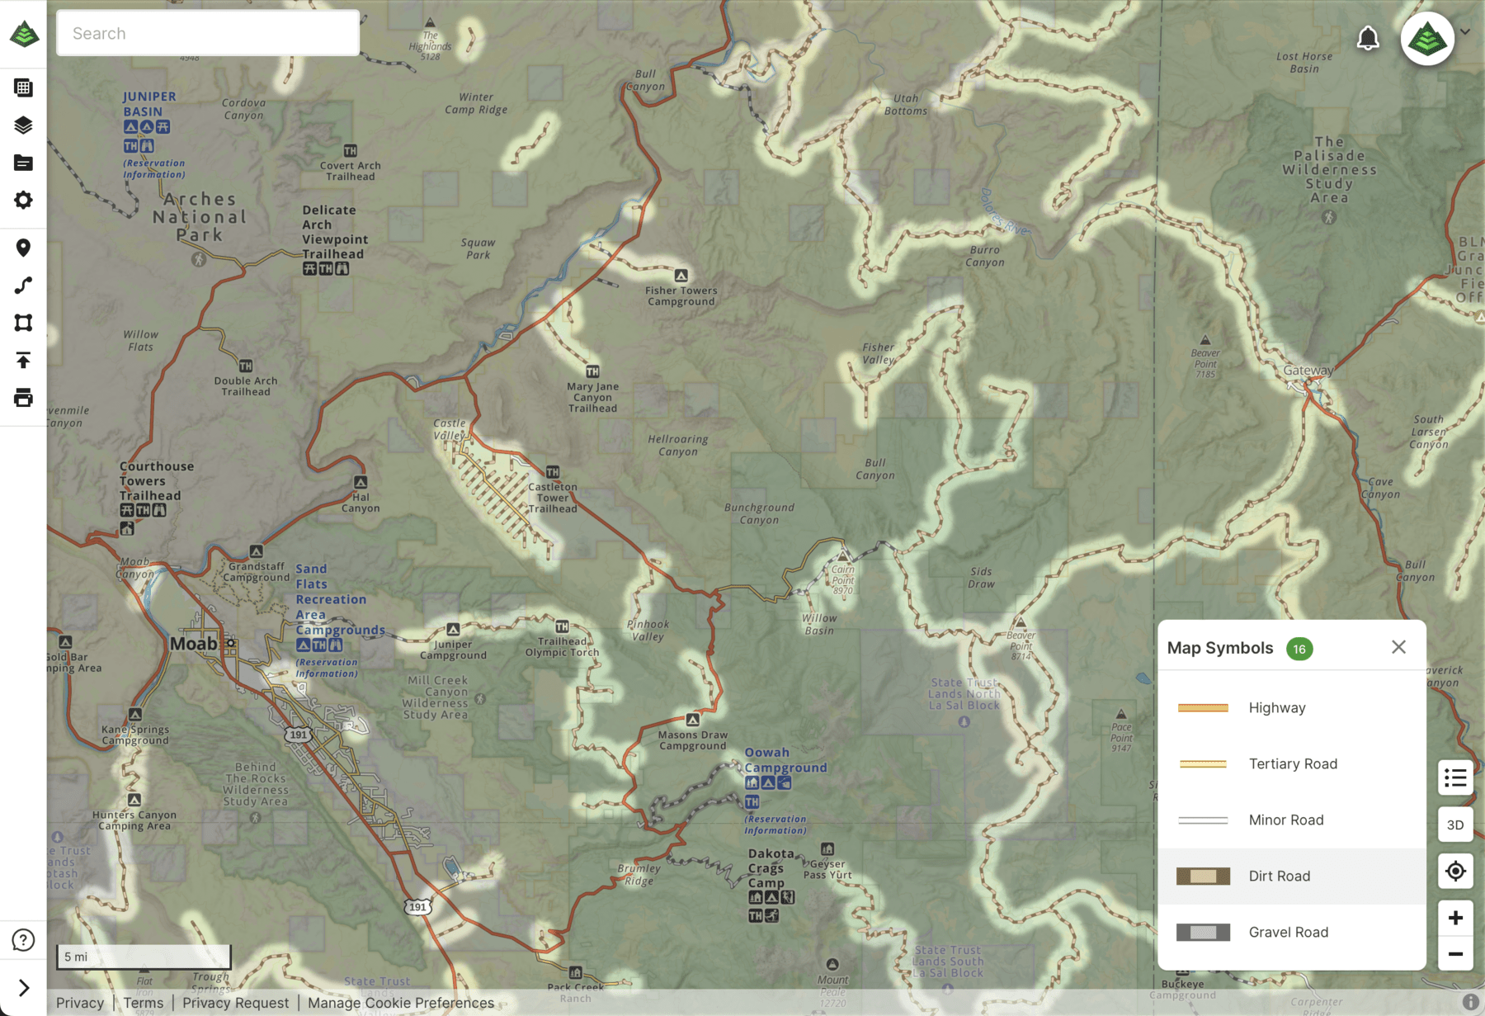The width and height of the screenshot is (1485, 1016).
Task: Open the grid overview sidebar icon
Action: (23, 87)
